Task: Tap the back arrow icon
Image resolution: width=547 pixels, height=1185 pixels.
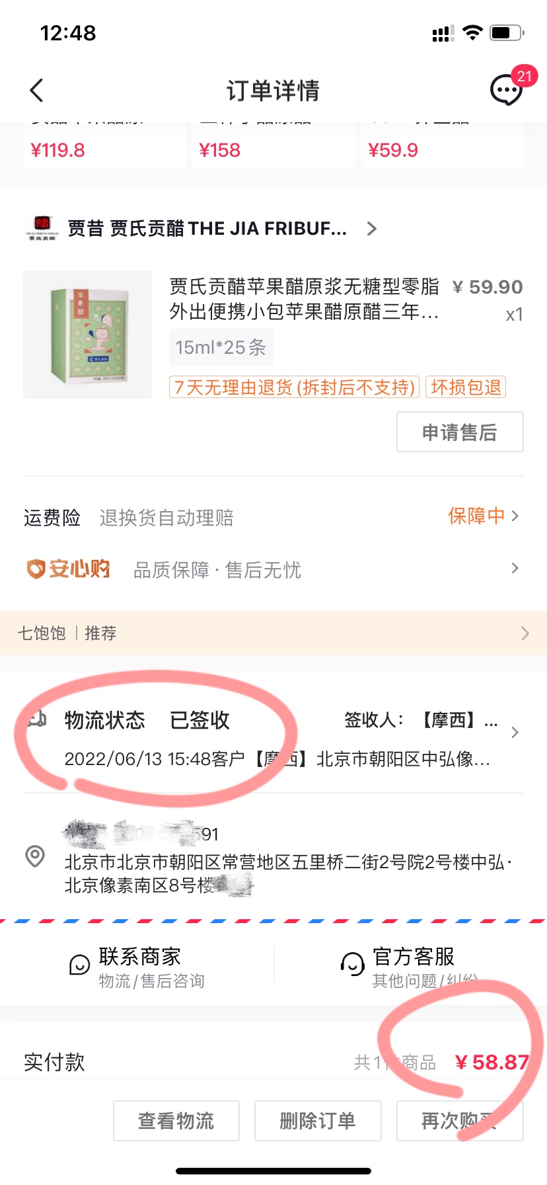Action: 37,91
